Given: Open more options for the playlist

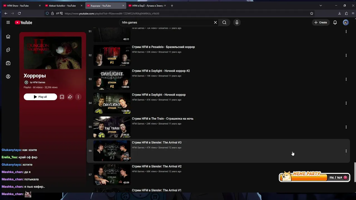Looking at the screenshot, I should (x=78, y=97).
